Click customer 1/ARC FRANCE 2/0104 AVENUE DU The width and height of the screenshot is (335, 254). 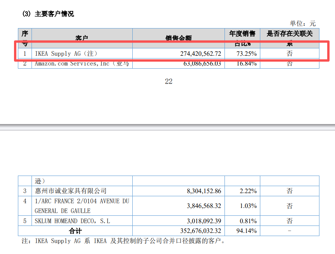pos(82,201)
